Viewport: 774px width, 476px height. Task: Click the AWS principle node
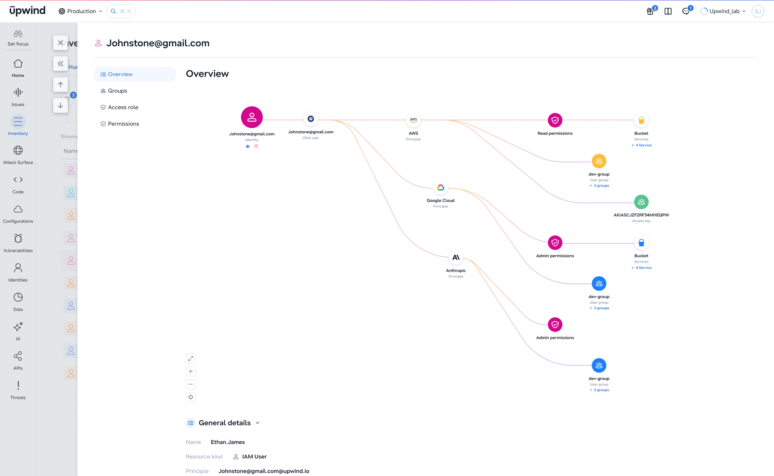[x=413, y=120]
